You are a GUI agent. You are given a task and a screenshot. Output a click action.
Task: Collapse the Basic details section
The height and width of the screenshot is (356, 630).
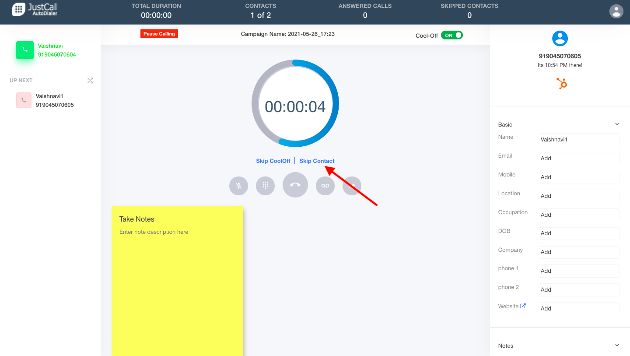[617, 124]
